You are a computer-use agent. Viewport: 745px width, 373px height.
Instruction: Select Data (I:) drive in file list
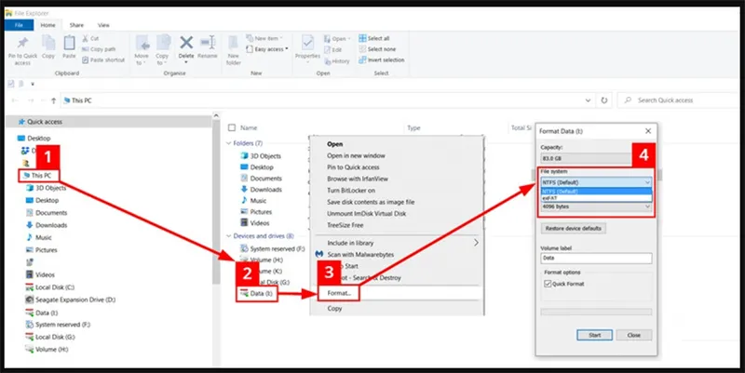[x=257, y=293]
